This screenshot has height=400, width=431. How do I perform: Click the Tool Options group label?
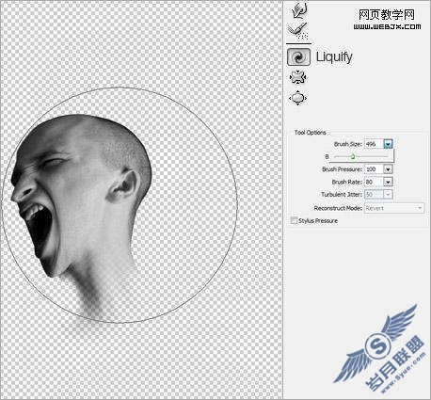(310, 133)
